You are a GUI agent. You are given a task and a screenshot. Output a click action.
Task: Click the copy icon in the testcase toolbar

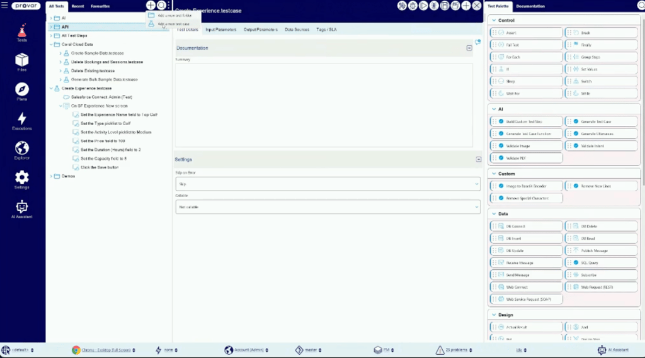tap(455, 5)
